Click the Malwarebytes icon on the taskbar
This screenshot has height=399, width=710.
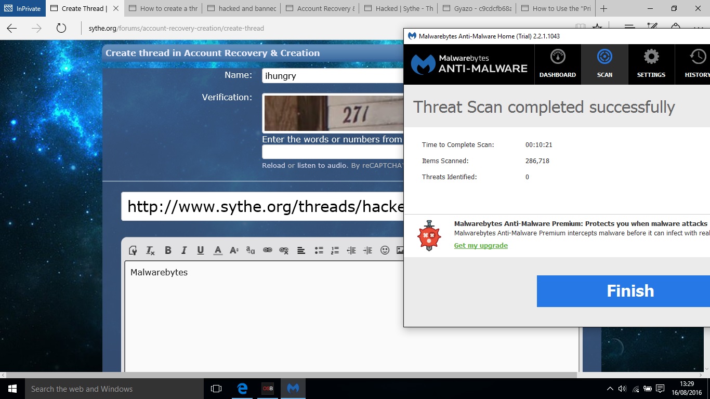click(293, 389)
